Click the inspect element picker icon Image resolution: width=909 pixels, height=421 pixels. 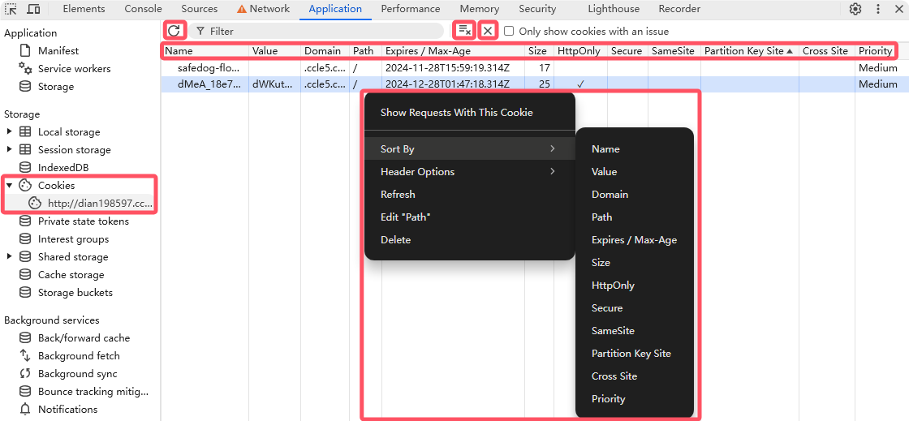point(11,9)
